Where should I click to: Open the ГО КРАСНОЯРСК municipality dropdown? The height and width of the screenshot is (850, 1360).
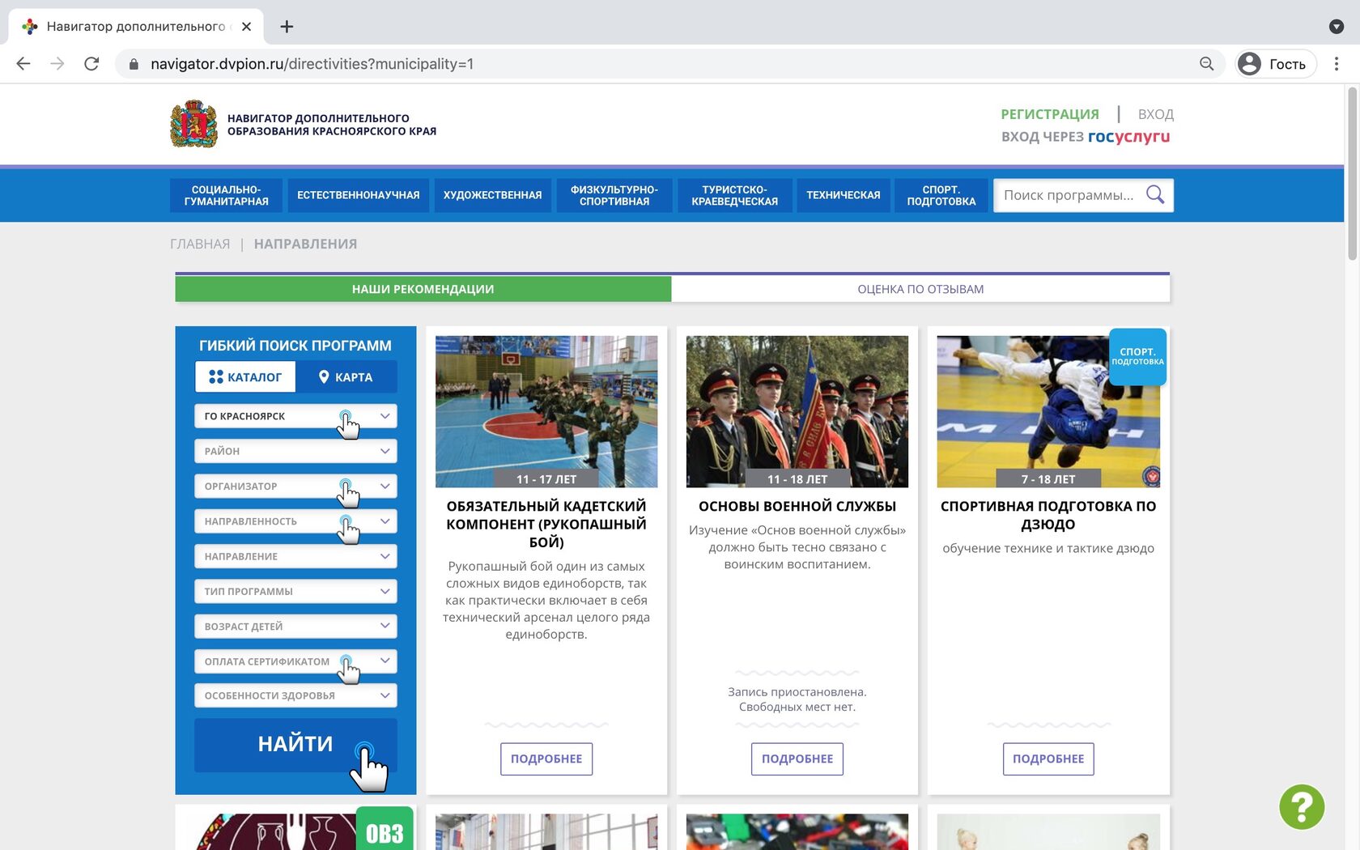tap(295, 416)
